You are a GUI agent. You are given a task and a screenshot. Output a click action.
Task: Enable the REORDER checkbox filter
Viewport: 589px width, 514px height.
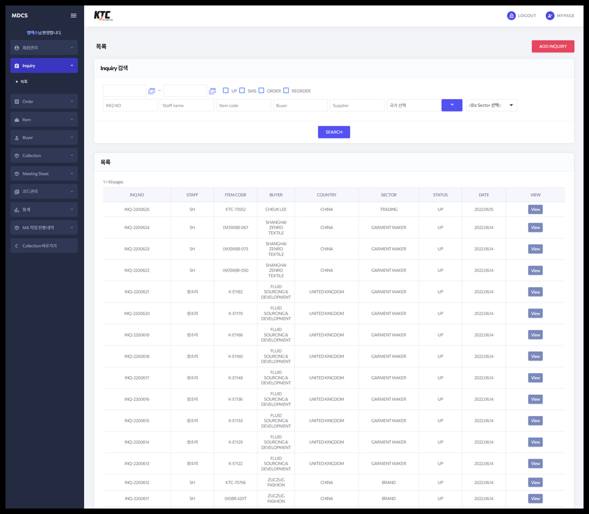pyautogui.click(x=286, y=90)
